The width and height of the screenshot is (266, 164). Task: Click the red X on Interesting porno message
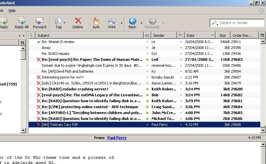[39, 77]
